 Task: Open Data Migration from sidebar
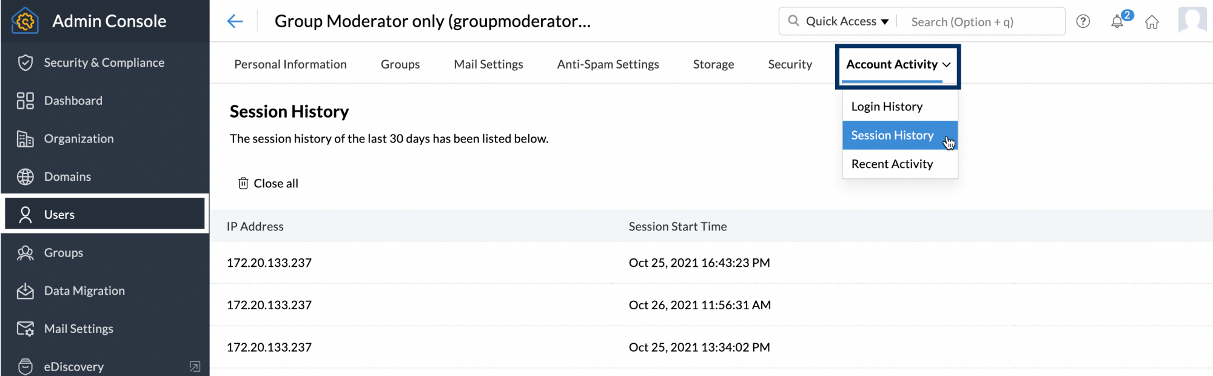pos(84,290)
